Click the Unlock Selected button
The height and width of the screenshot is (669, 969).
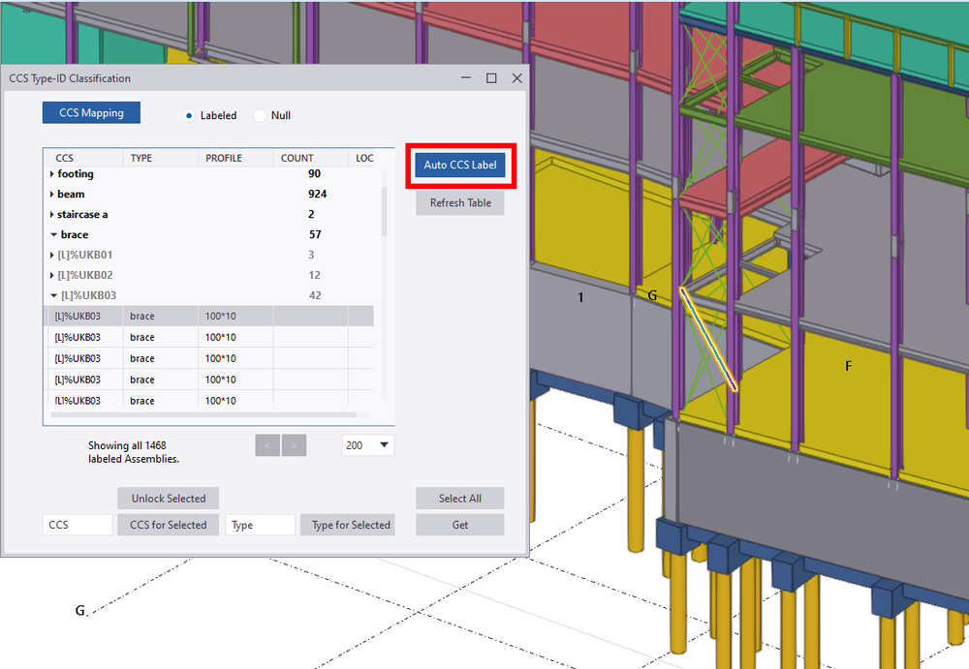(x=168, y=498)
